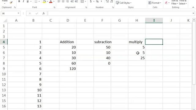Select cell F5 containing 50
The height and width of the screenshot is (110, 196).
(x=102, y=47)
